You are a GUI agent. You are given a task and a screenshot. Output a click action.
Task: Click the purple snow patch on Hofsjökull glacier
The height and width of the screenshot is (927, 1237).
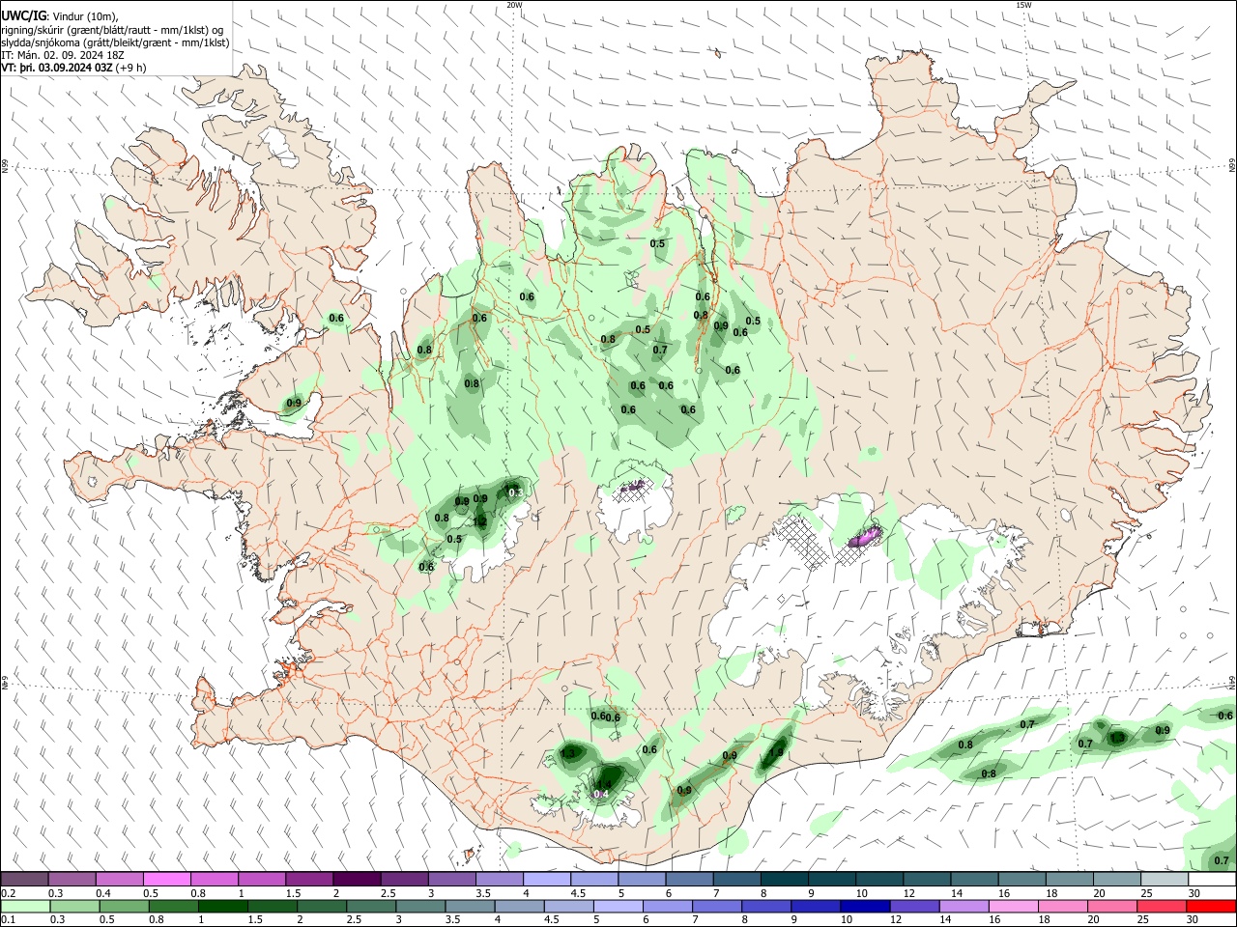click(632, 487)
